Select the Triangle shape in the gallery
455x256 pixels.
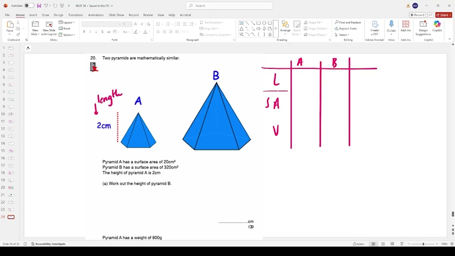coord(241,29)
